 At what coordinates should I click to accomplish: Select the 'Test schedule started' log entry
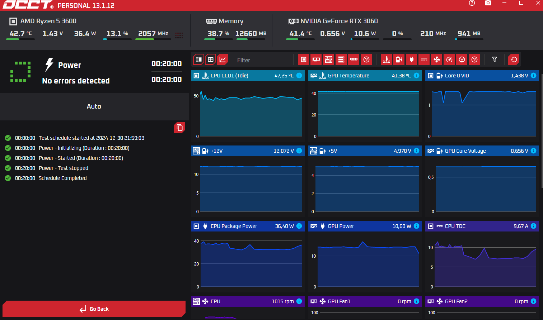point(92,138)
